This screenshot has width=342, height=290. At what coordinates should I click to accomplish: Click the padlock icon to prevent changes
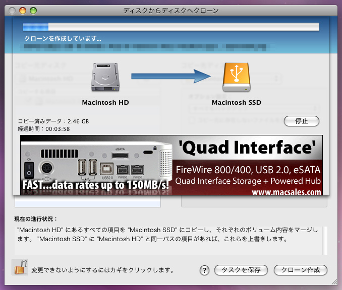pyautogui.click(x=18, y=267)
